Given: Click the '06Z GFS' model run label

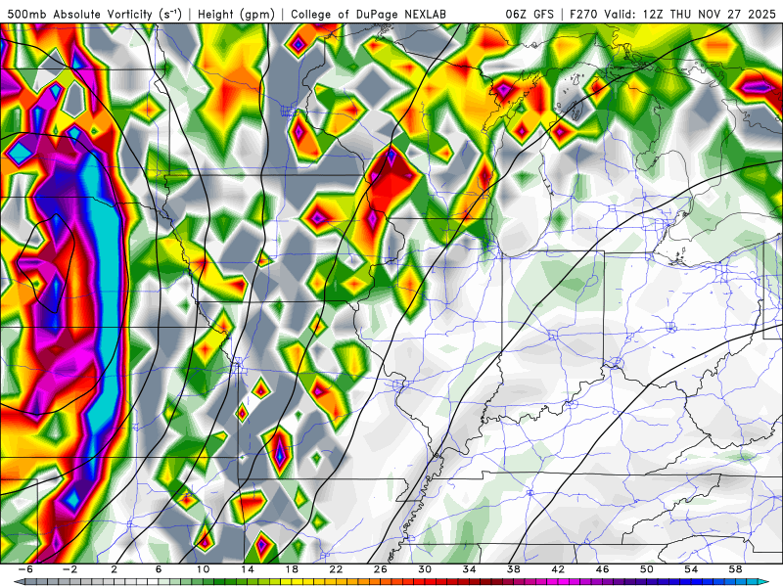Looking at the screenshot, I should click(x=530, y=14).
